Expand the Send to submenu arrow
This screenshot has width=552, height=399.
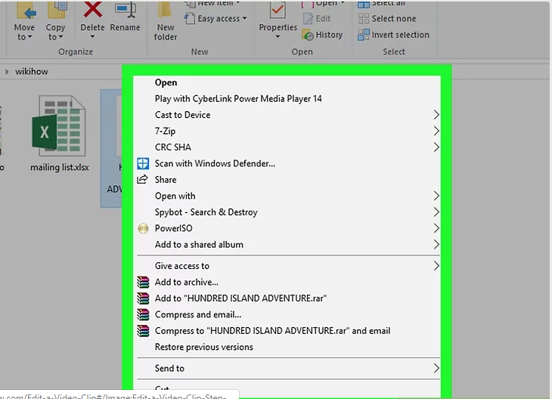(436, 368)
